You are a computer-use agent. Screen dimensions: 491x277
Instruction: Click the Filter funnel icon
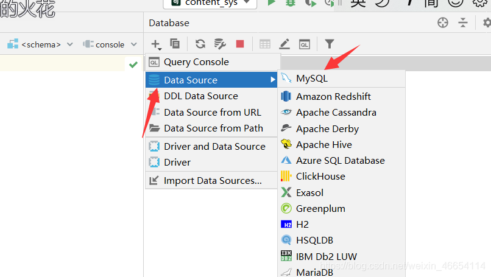pyautogui.click(x=330, y=44)
